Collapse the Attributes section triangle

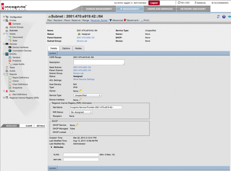click(x=51, y=147)
